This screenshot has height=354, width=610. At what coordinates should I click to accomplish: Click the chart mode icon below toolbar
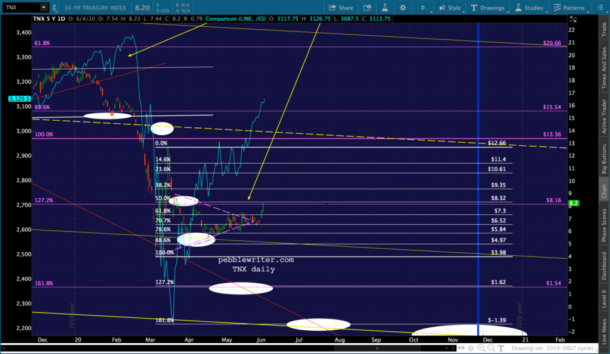coord(572,19)
